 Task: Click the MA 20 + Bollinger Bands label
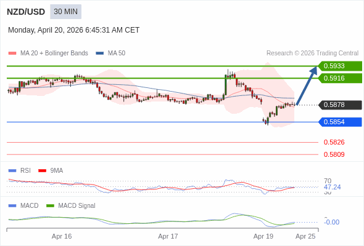pyautogui.click(x=54, y=54)
